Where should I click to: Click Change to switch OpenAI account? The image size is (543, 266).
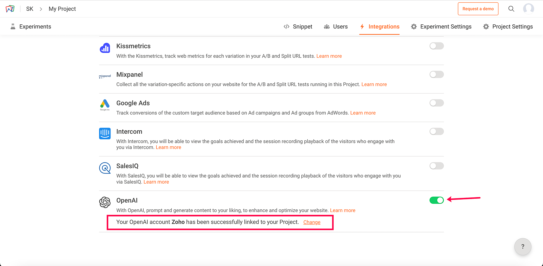pyautogui.click(x=312, y=222)
